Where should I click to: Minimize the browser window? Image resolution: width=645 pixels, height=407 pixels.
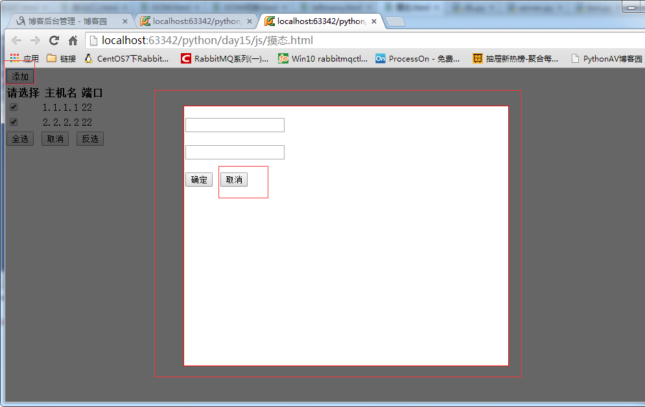(631, 7)
